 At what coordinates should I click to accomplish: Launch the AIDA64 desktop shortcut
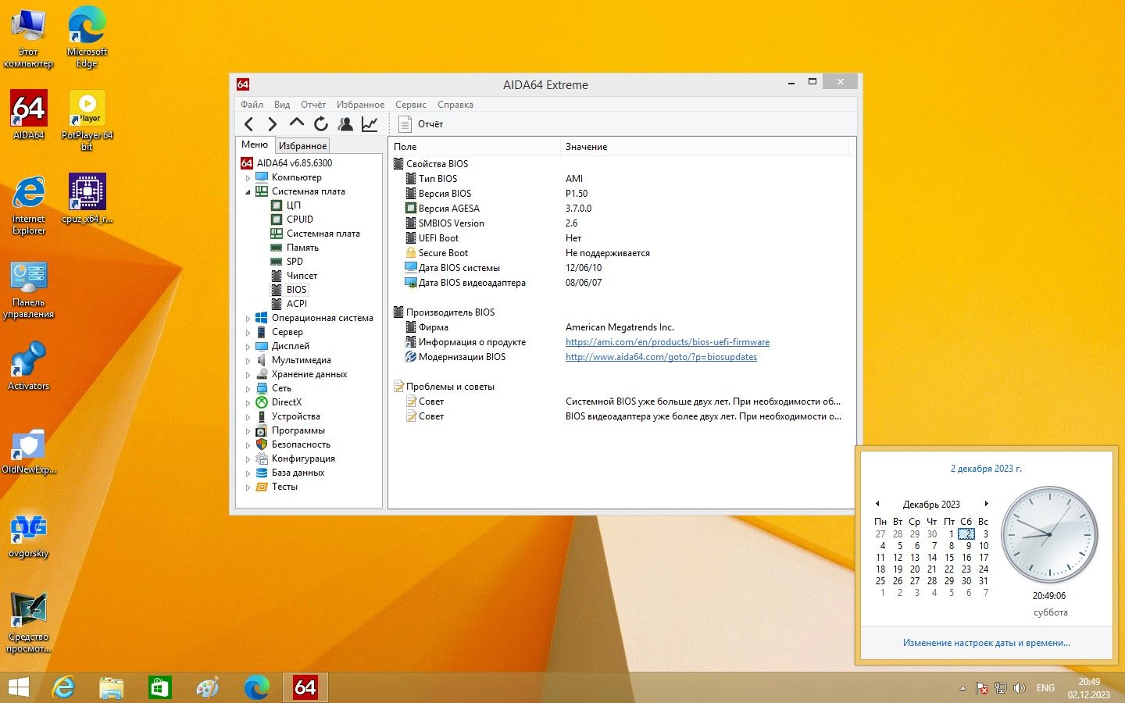tap(29, 115)
